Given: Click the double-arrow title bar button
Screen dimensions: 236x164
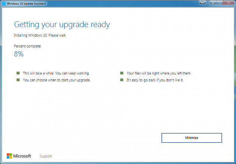Looking at the screenshot, I should click(x=202, y=3).
